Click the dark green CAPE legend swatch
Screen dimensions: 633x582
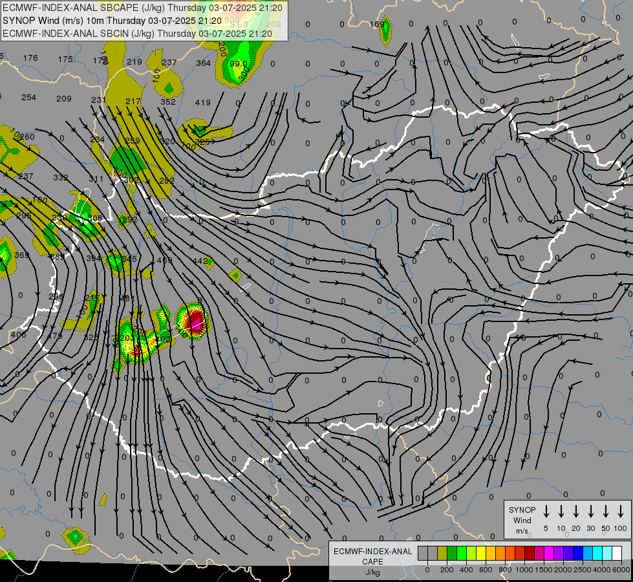tap(452, 554)
